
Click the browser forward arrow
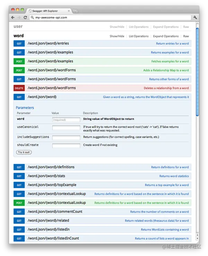point(19,17)
